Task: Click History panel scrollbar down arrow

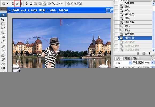Action: pos(153,50)
